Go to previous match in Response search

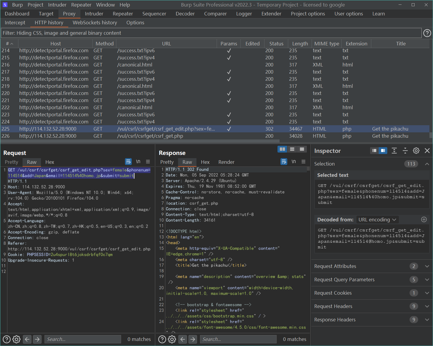click(x=183, y=339)
